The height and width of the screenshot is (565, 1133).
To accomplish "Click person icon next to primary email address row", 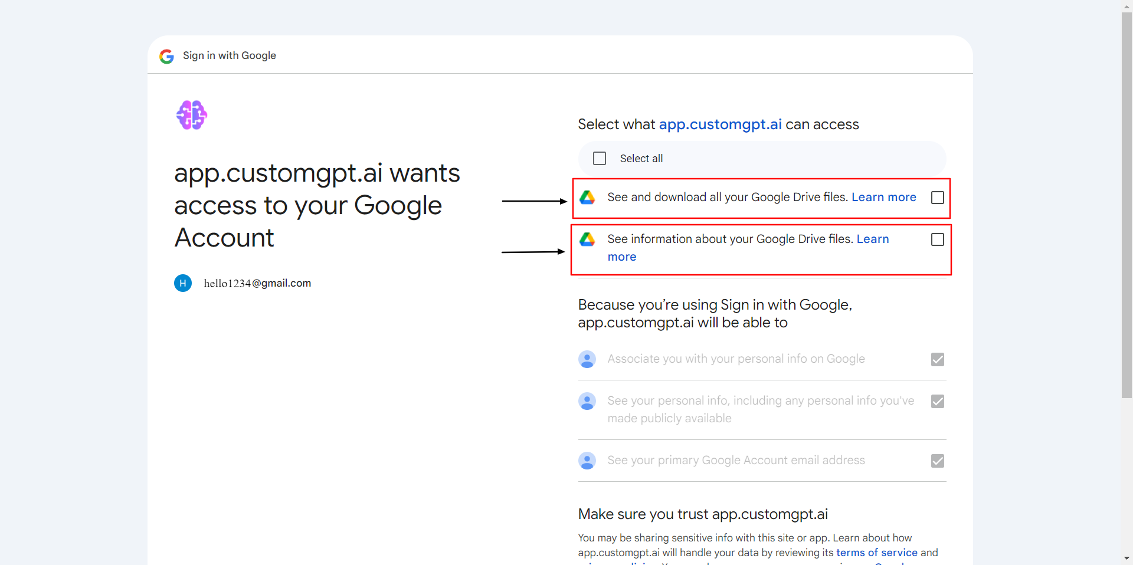I will click(587, 461).
